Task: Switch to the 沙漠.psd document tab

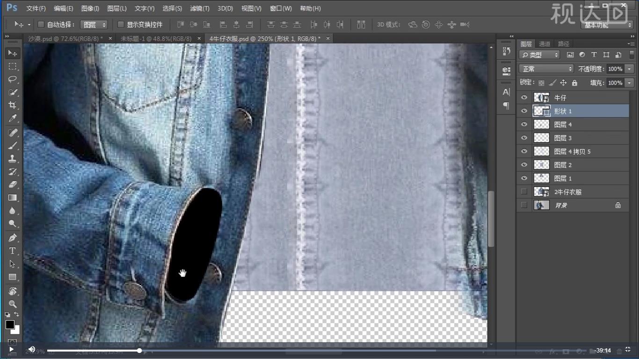Action: coord(65,38)
